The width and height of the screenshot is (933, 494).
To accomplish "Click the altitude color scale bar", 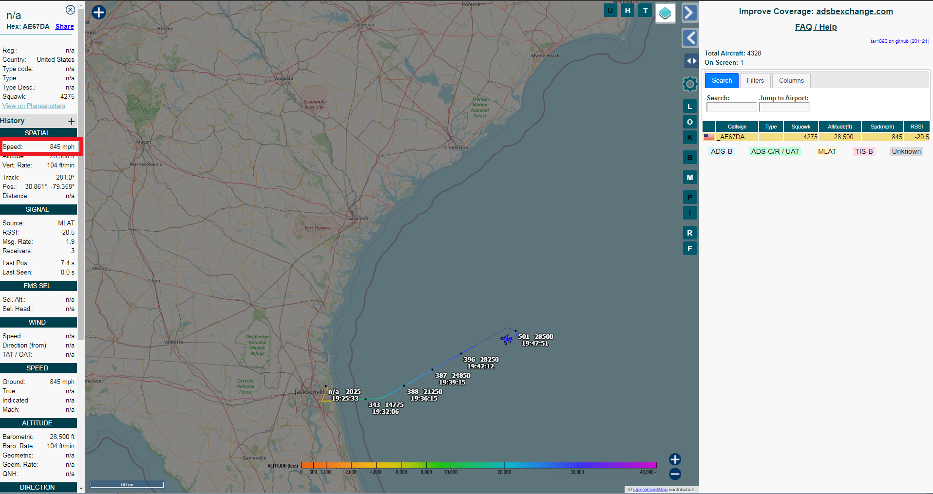I will click(x=478, y=465).
